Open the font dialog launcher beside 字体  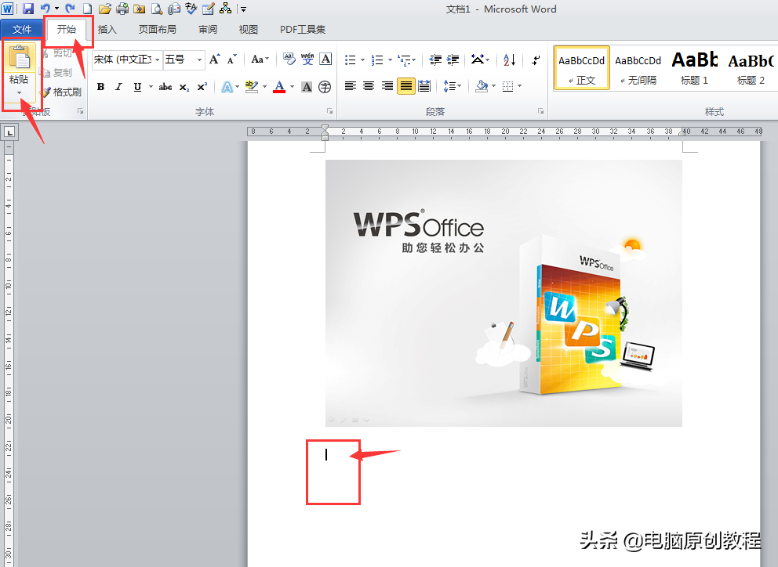tap(329, 111)
